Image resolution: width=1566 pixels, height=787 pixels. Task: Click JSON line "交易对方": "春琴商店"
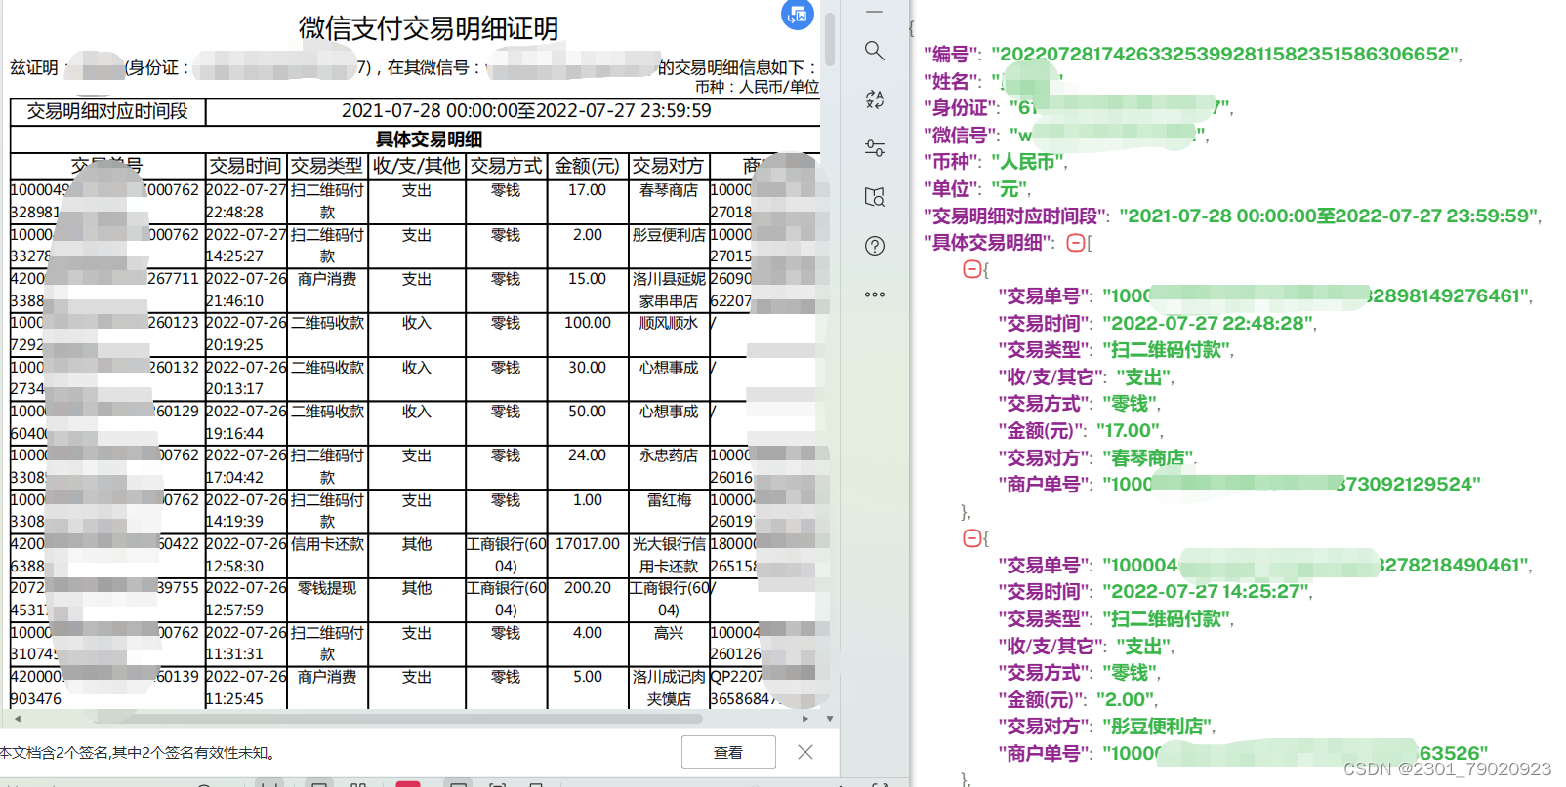pyautogui.click(x=1096, y=458)
